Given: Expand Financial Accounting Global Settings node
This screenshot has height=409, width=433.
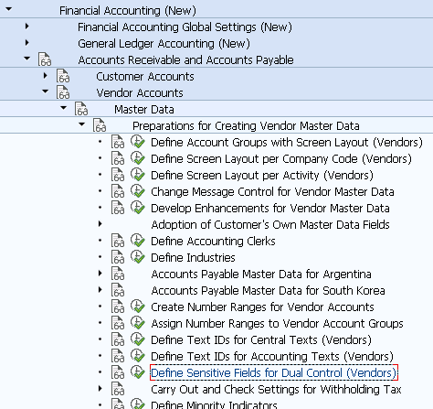Looking at the screenshot, I should click(27, 27).
